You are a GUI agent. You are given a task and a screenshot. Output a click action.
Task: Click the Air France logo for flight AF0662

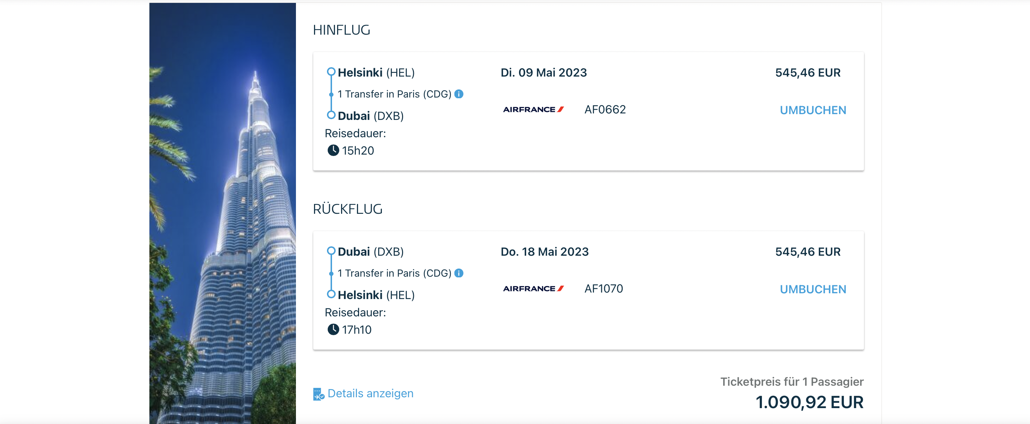(533, 109)
